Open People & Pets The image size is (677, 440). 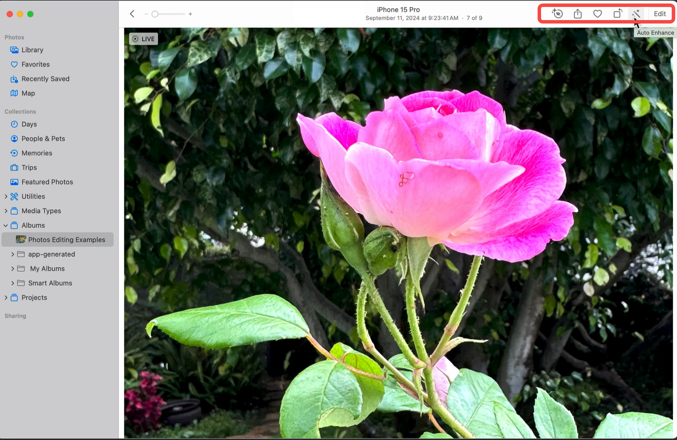[x=42, y=138]
